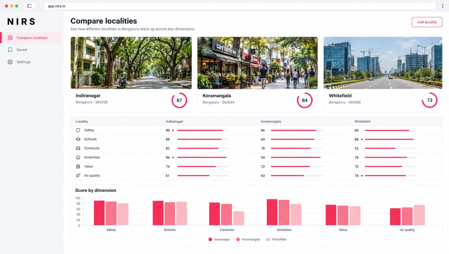Viewport: 449px width, 254px height.
Task: Click Koramangala's Air quality score 63
Action: coord(263,175)
